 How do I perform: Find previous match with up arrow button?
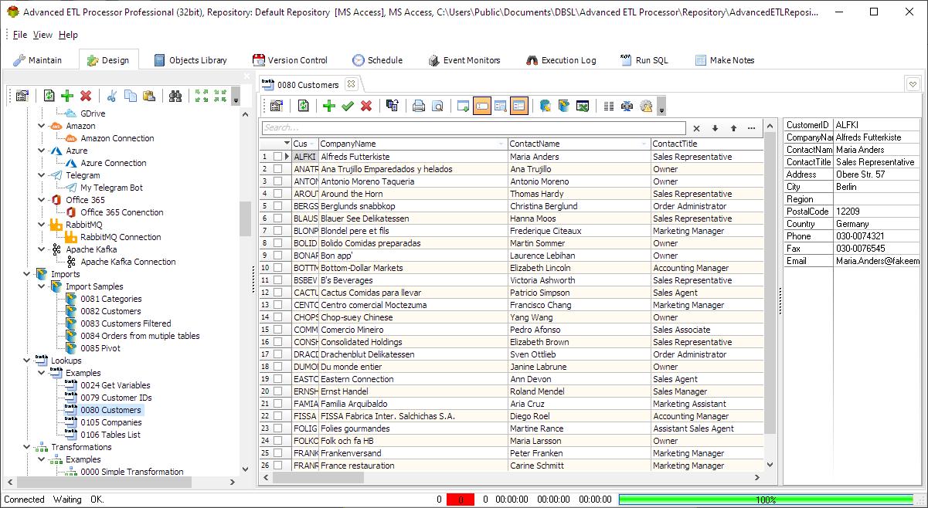tap(733, 128)
